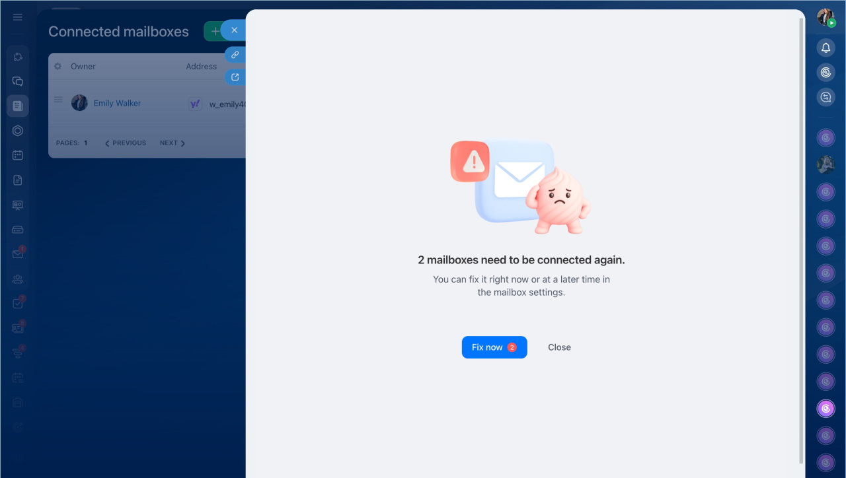Open the Calendar icon in the left sidebar

point(18,155)
